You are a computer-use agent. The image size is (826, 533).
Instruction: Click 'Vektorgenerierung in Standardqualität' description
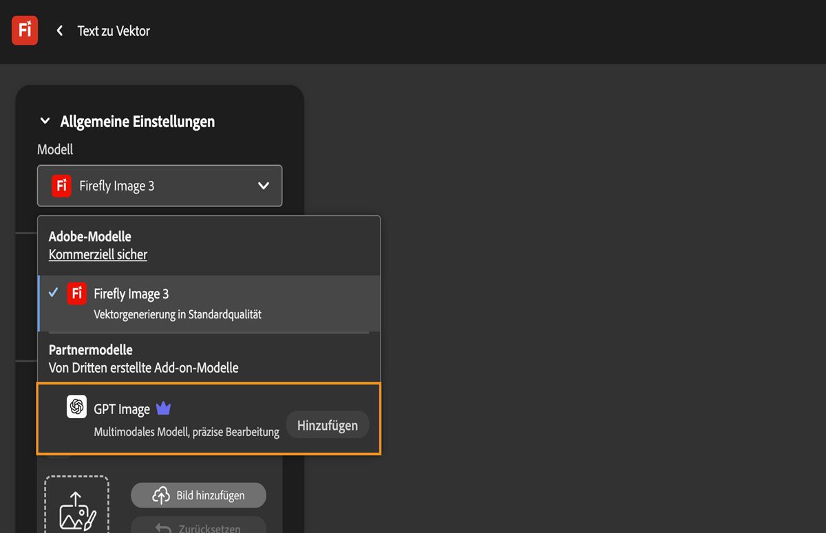pyautogui.click(x=178, y=314)
